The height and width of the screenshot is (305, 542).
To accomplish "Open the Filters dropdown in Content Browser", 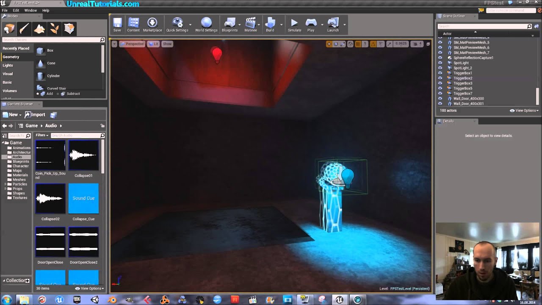I will pos(42,135).
